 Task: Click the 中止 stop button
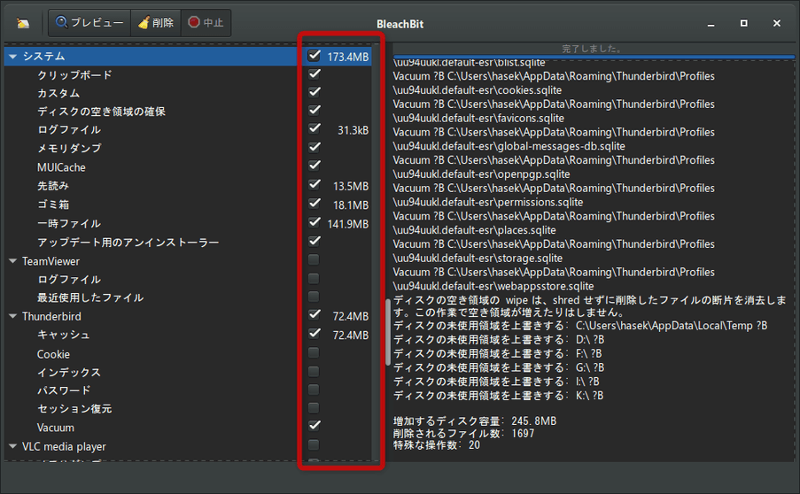coord(206,23)
